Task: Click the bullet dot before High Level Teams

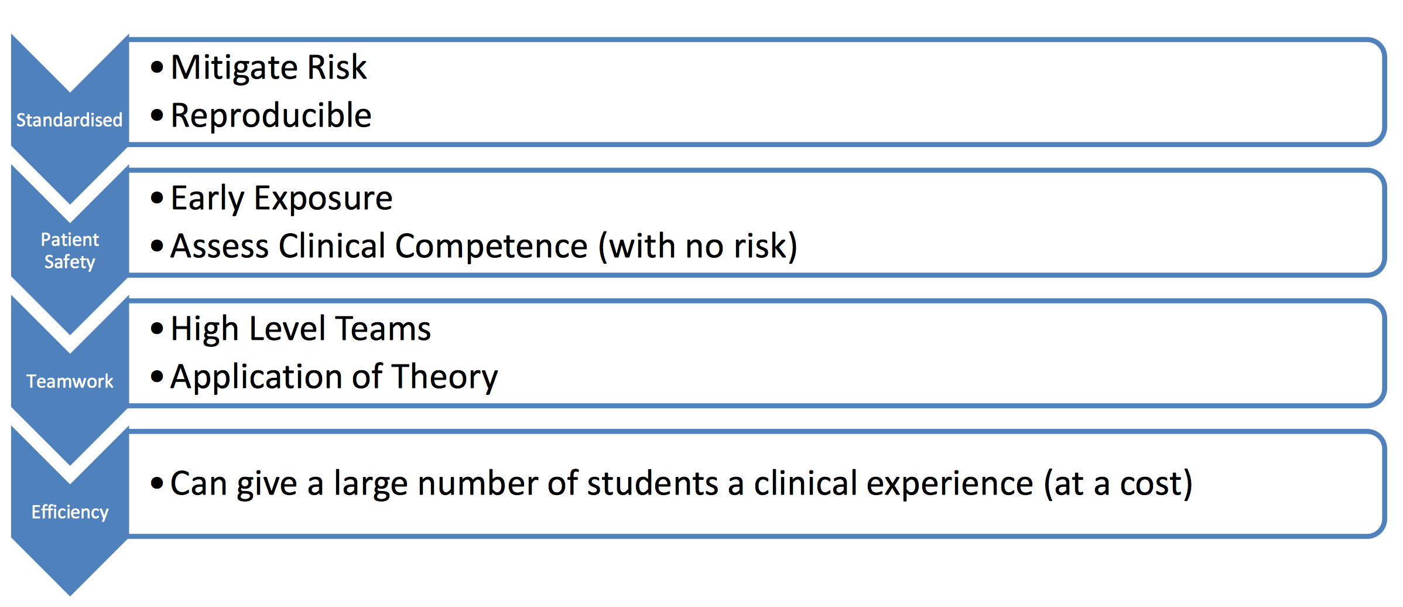Action: [x=156, y=329]
